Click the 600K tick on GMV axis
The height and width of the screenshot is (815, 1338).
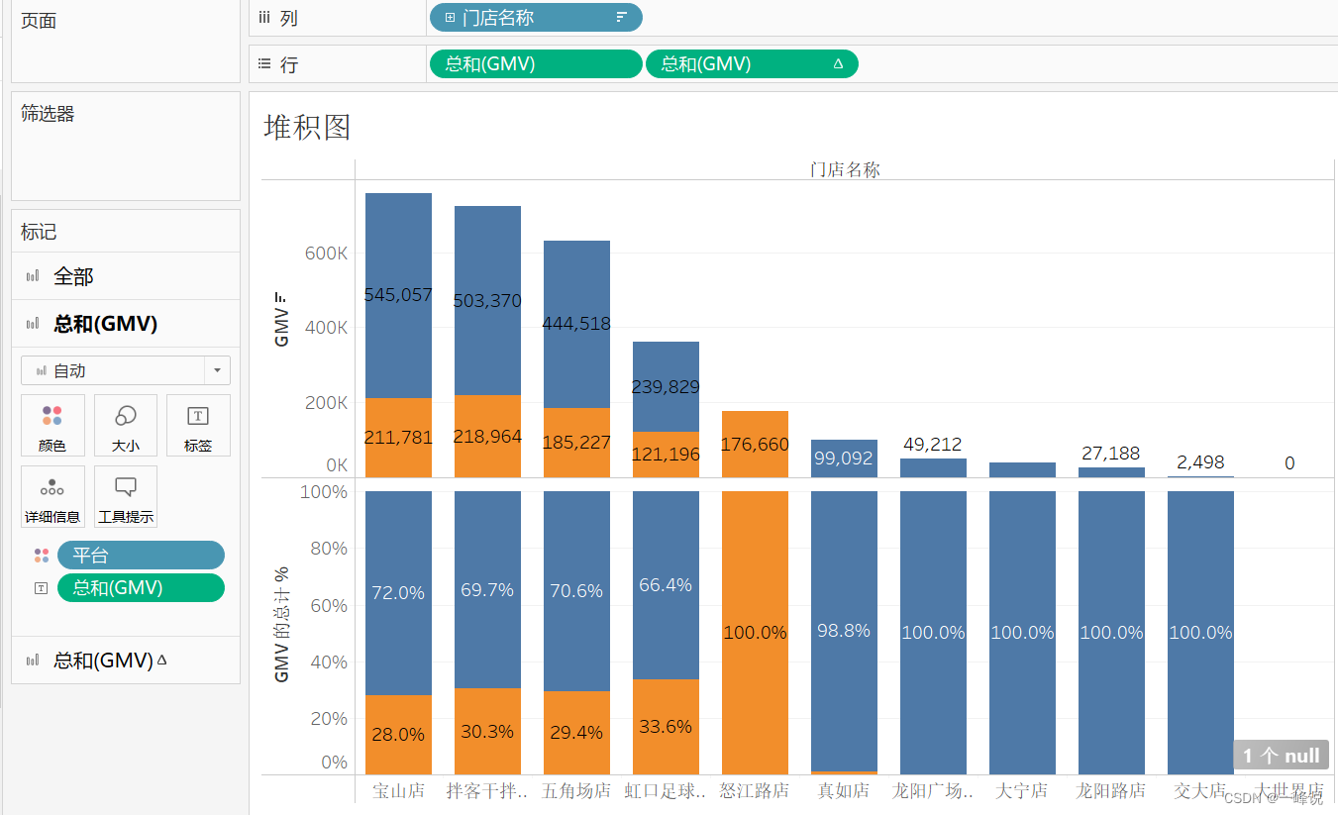click(x=326, y=254)
